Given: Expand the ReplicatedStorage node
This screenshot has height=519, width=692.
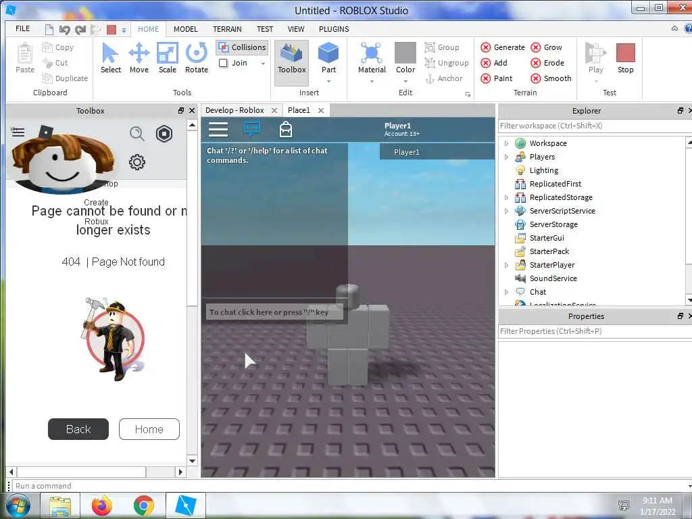Looking at the screenshot, I should [x=506, y=198].
